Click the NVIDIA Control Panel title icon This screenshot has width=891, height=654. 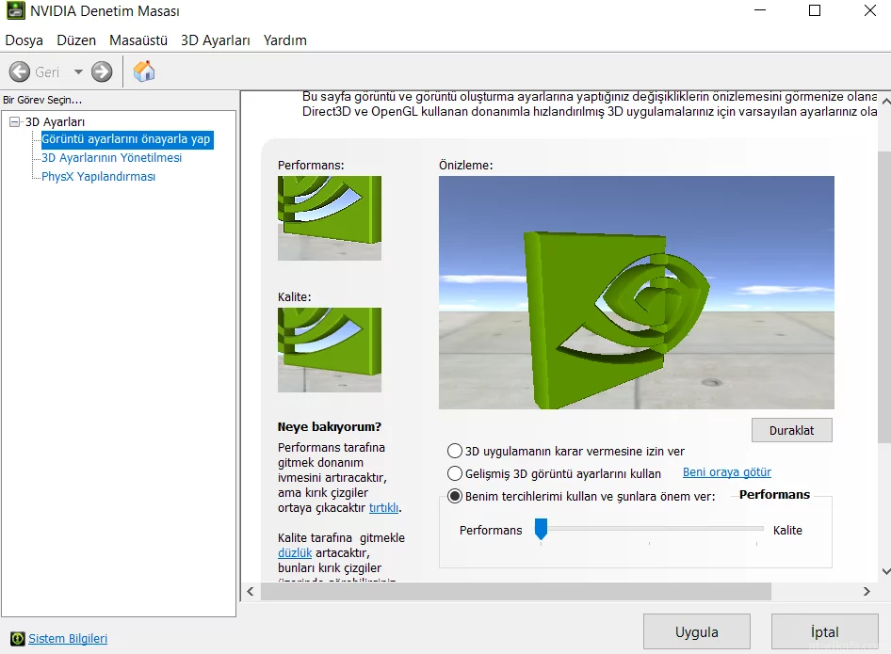pos(15,10)
